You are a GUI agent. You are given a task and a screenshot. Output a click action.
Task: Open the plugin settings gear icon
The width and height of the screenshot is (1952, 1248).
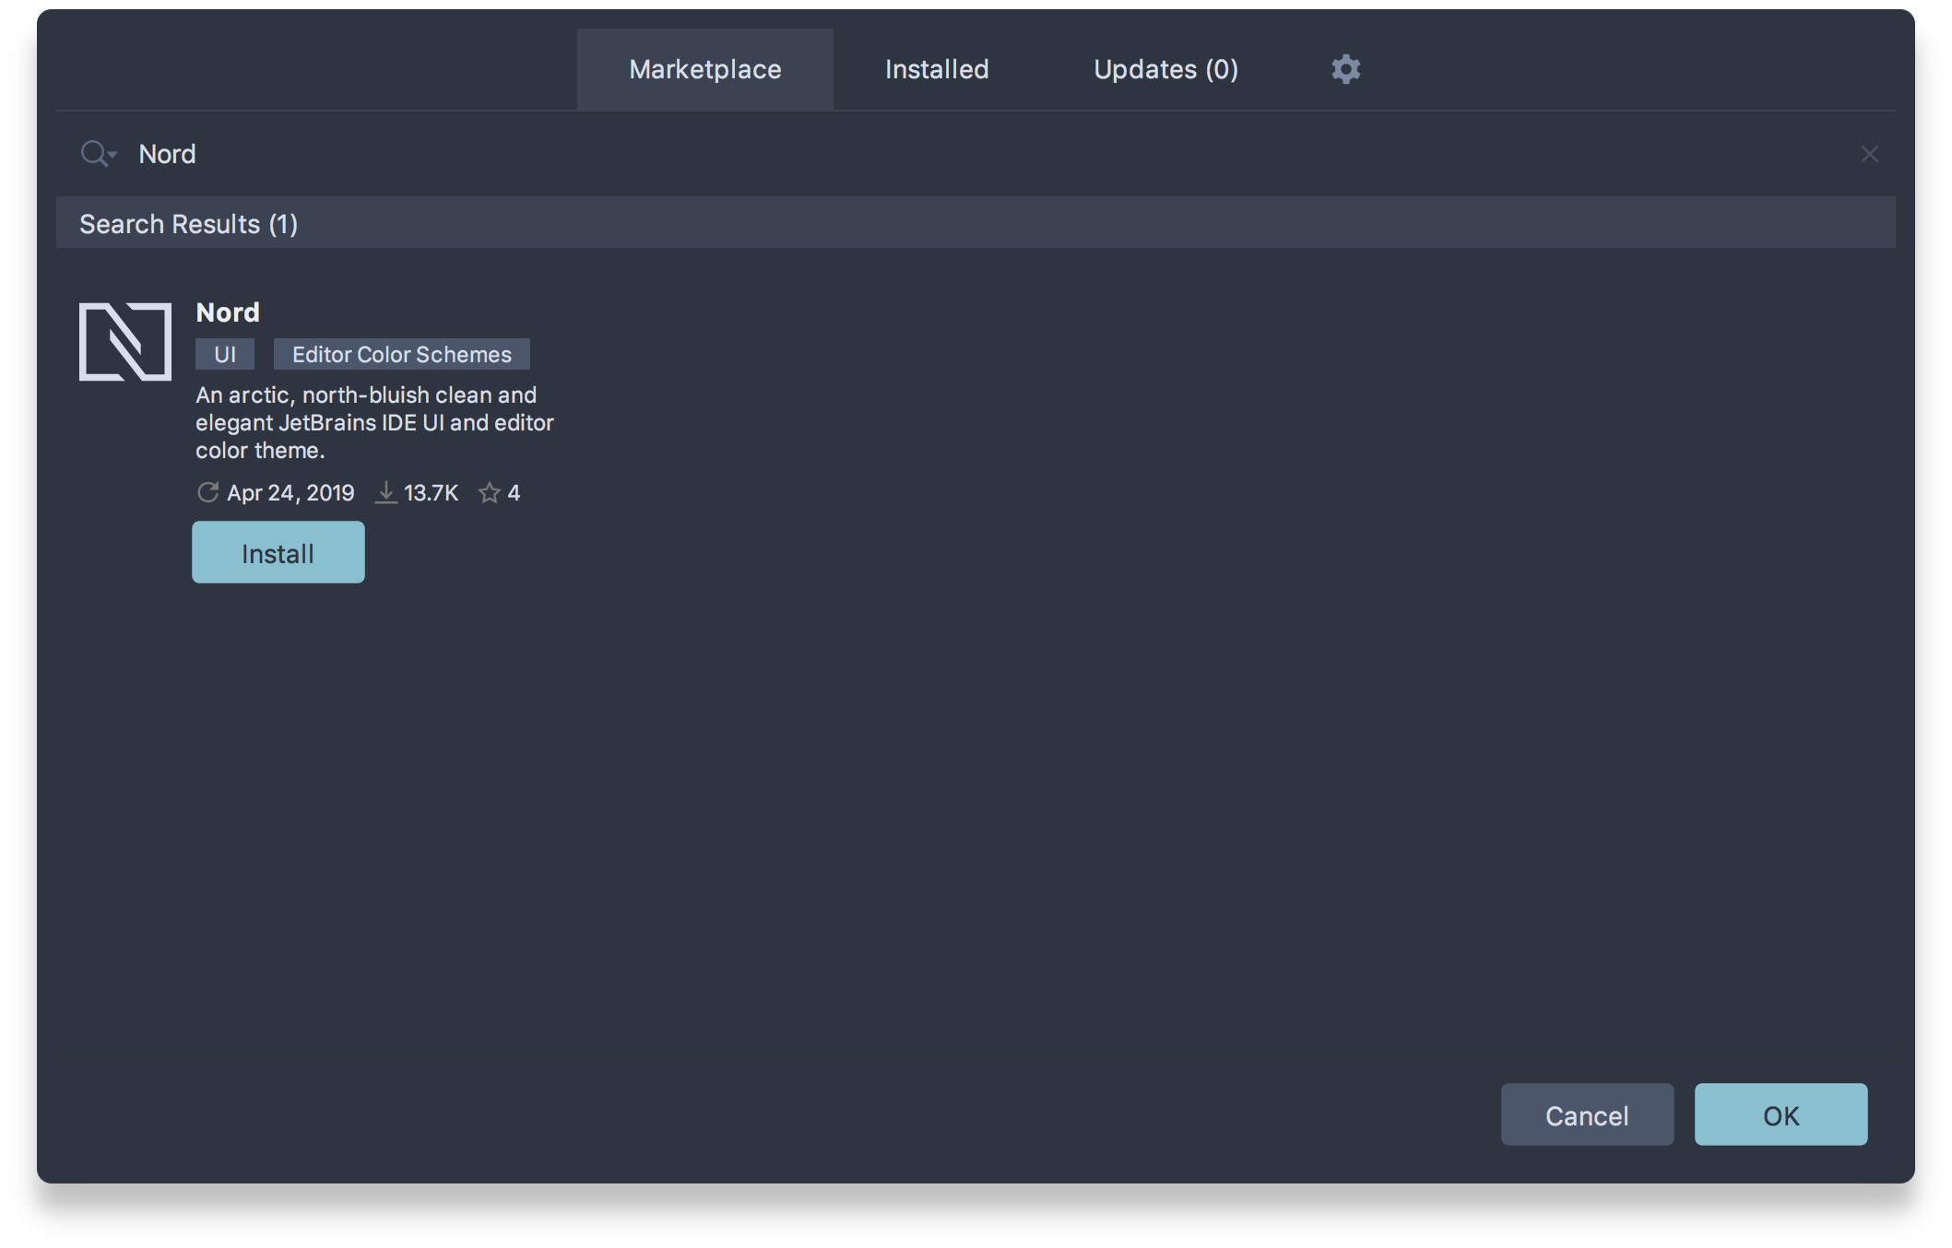click(1345, 69)
